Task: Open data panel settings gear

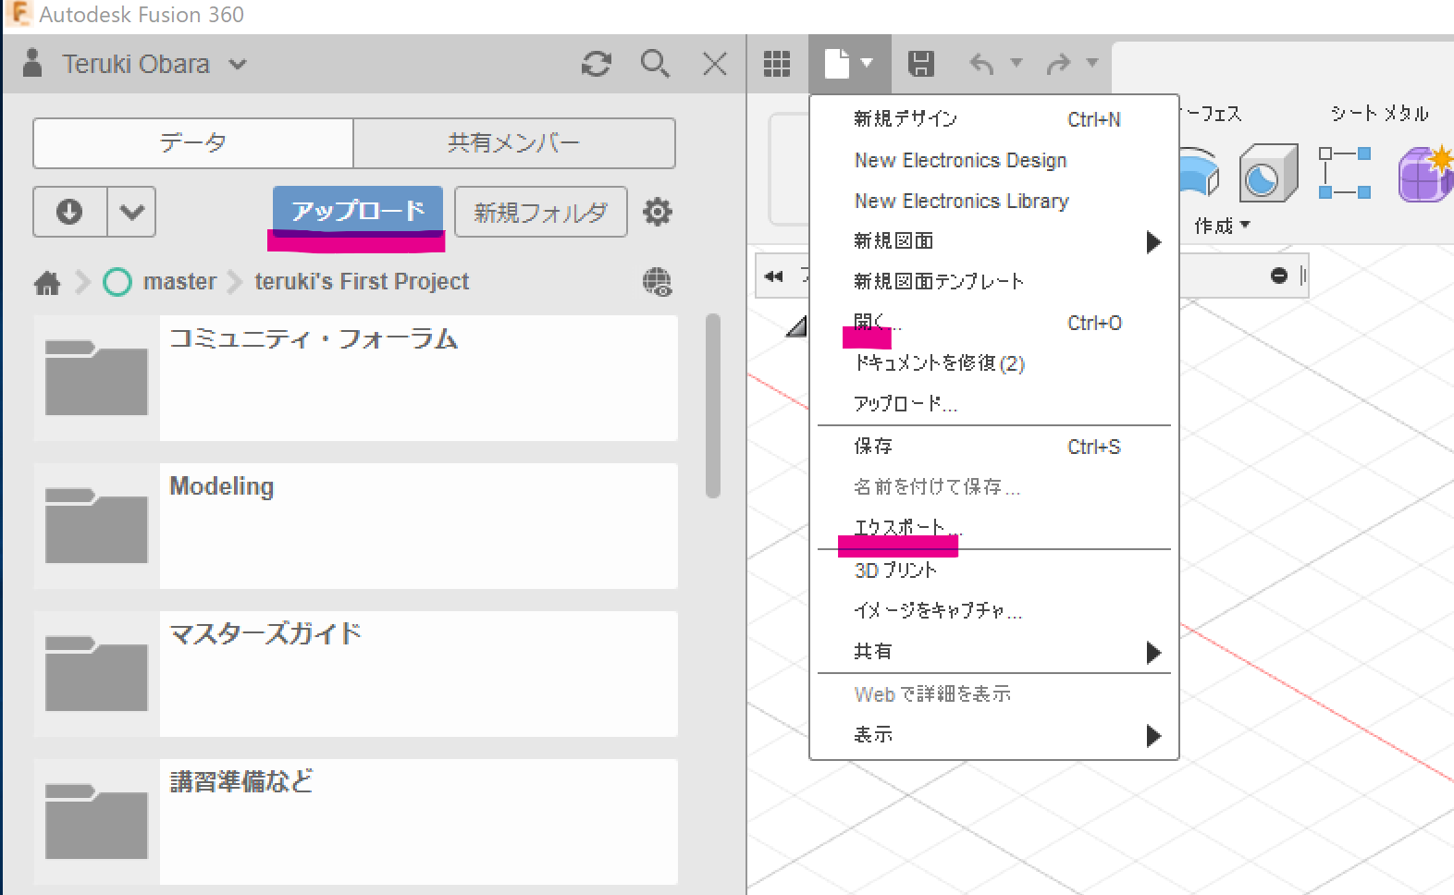Action: pos(657,212)
